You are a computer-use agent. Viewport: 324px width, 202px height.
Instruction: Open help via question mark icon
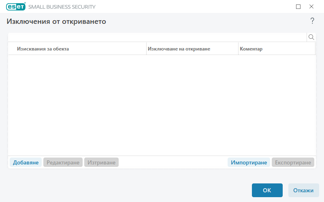[x=312, y=21]
